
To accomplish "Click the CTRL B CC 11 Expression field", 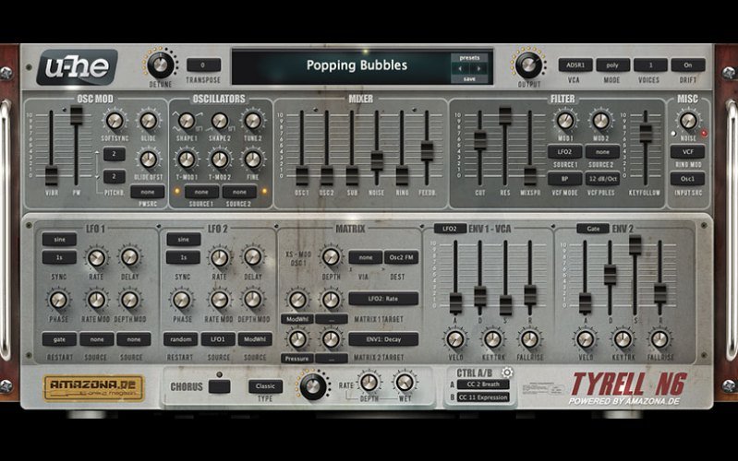I will [x=483, y=397].
